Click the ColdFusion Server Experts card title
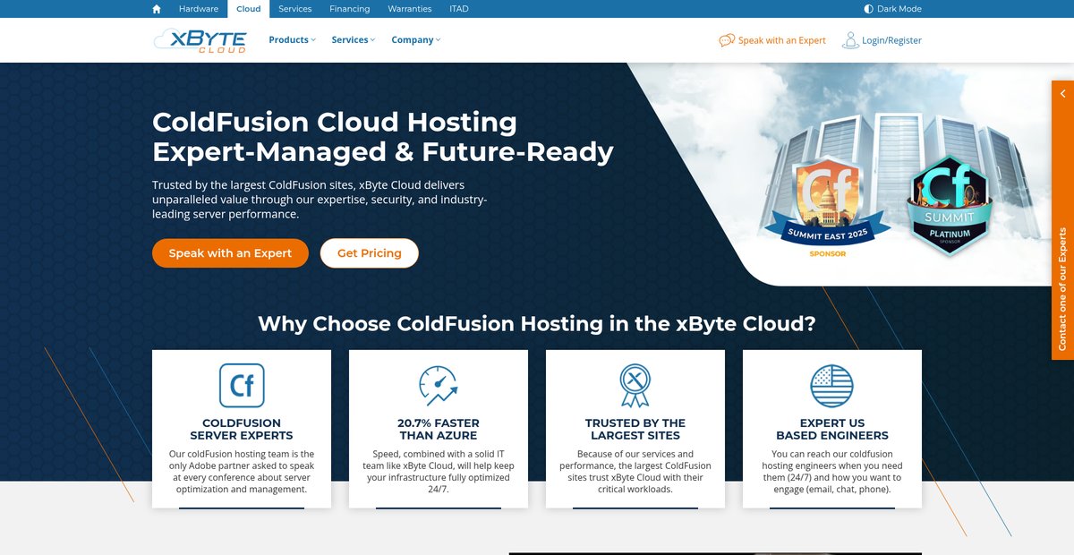Screen dimensions: 1074x555 pyautogui.click(x=242, y=430)
